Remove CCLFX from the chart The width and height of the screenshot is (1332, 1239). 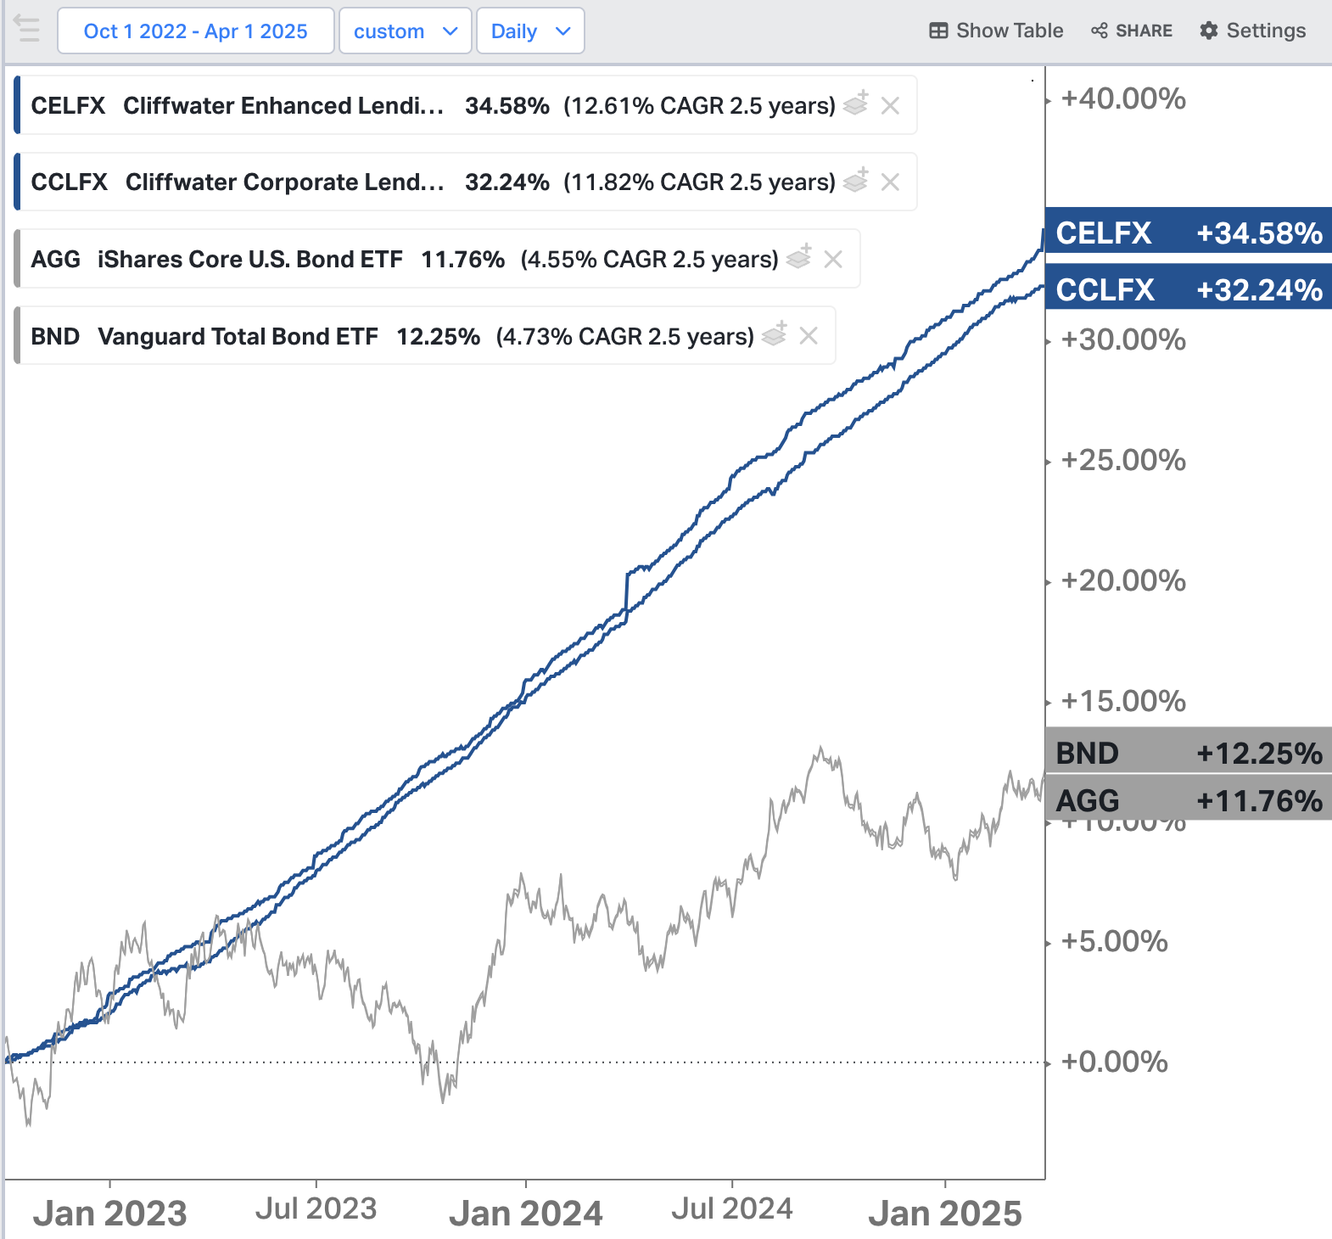[x=890, y=182]
